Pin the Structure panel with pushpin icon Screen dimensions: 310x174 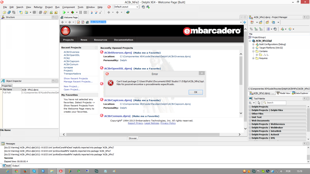pyautogui.click(x=53, y=17)
